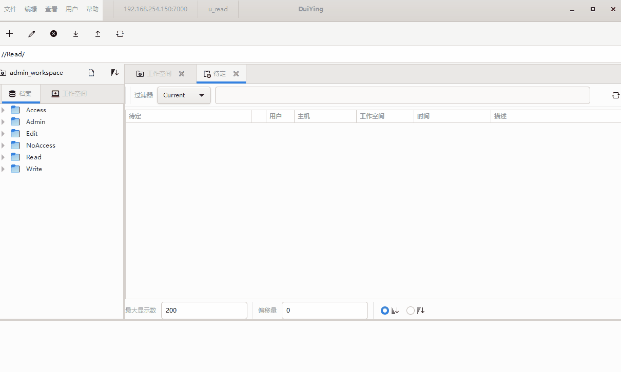Image resolution: width=621 pixels, height=372 pixels.
Task: Select the Write folder in tree
Action: pos(34,169)
